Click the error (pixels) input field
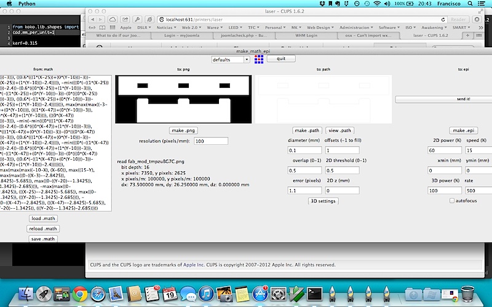492x307 pixels. [x=304, y=190]
